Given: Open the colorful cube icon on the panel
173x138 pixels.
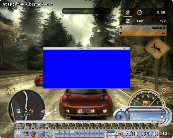Looking at the screenshot, I should [49, 134].
